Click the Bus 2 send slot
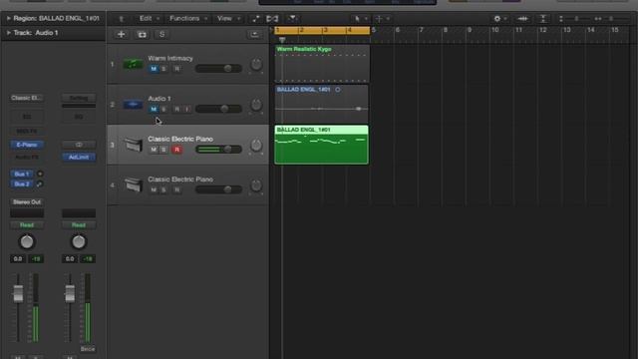 tap(22, 183)
